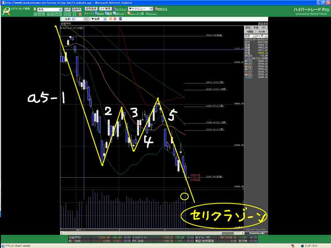Click the 起動時 button

tap(77, 10)
